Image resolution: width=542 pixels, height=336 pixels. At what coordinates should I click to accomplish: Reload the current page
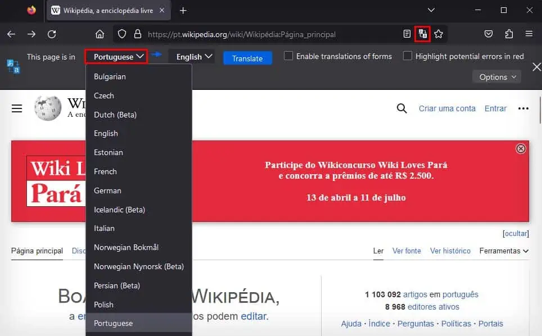[52, 34]
